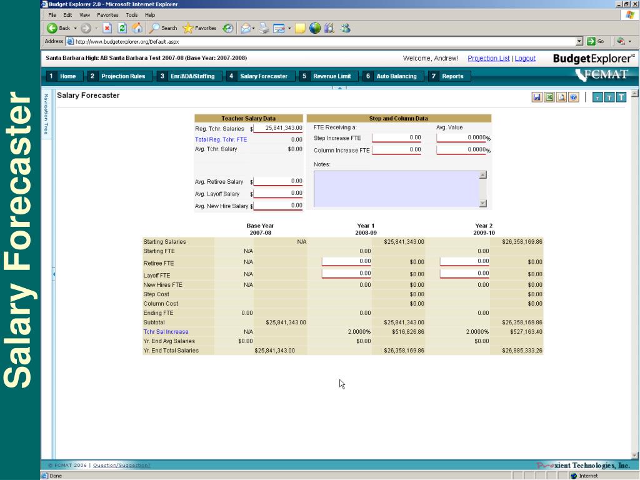Click the Logout link
This screenshot has width=640, height=480.
coord(525,57)
